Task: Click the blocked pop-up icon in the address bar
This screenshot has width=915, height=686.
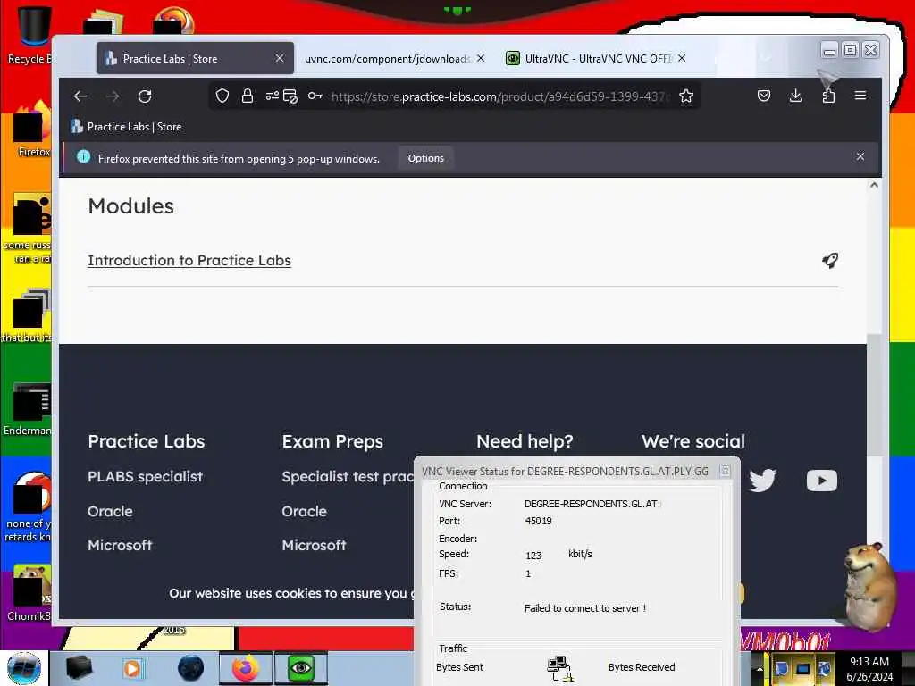Action: tap(290, 96)
